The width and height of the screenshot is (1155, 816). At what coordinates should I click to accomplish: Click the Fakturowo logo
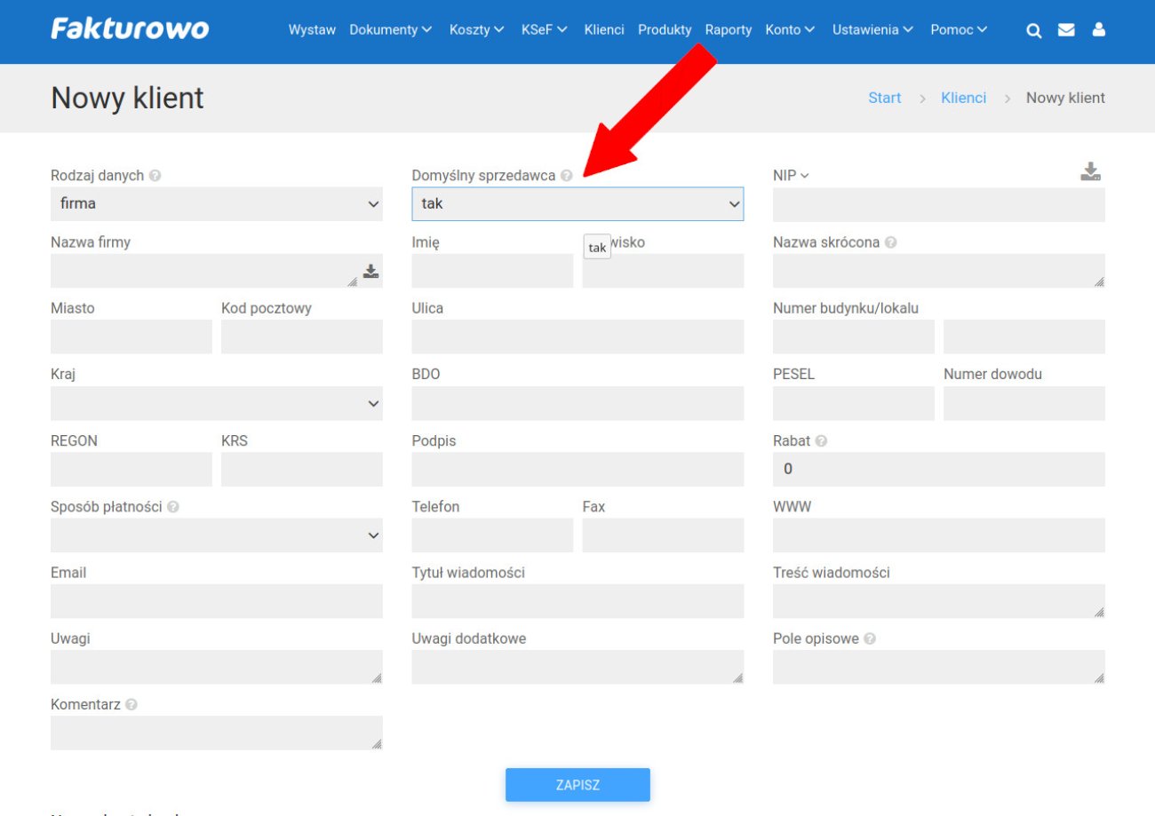(x=130, y=29)
